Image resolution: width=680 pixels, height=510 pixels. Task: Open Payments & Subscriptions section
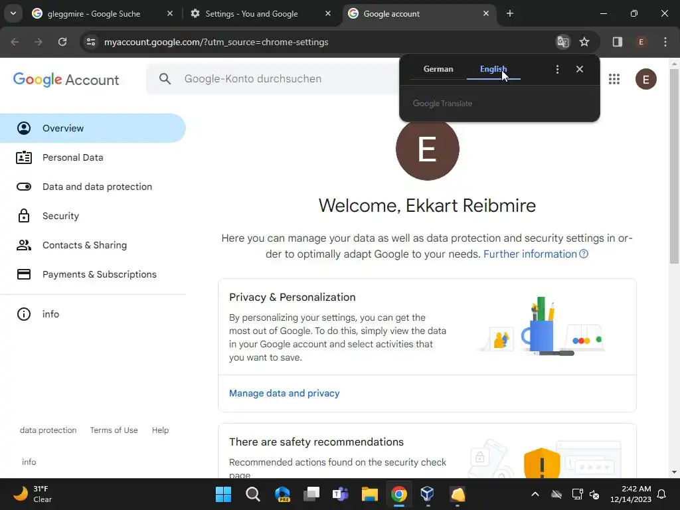[x=93, y=274]
